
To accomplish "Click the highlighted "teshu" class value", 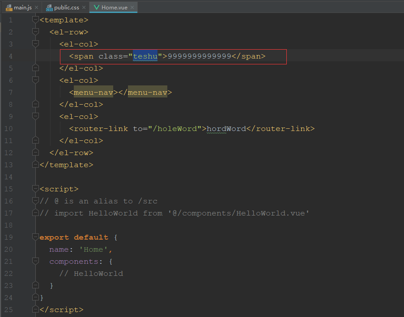I will click(x=145, y=56).
